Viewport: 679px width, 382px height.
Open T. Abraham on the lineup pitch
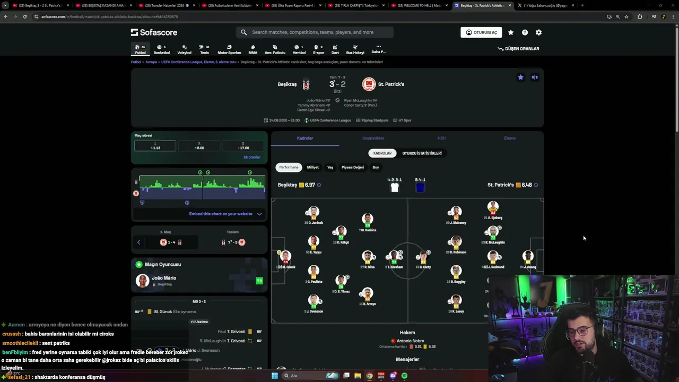(394, 260)
